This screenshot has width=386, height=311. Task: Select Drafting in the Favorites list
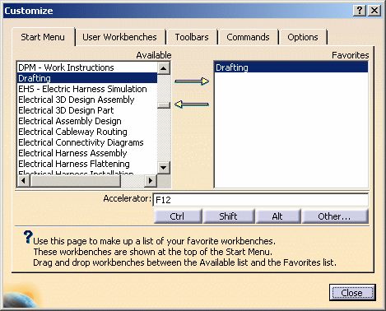coord(291,67)
